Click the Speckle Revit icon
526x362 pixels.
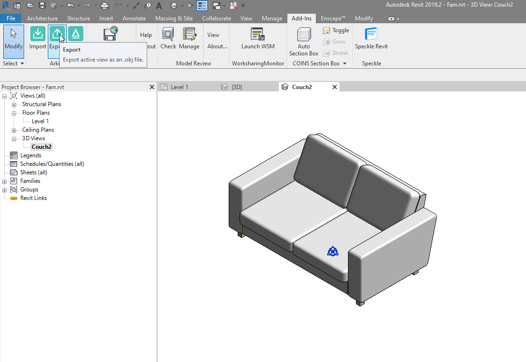(371, 39)
